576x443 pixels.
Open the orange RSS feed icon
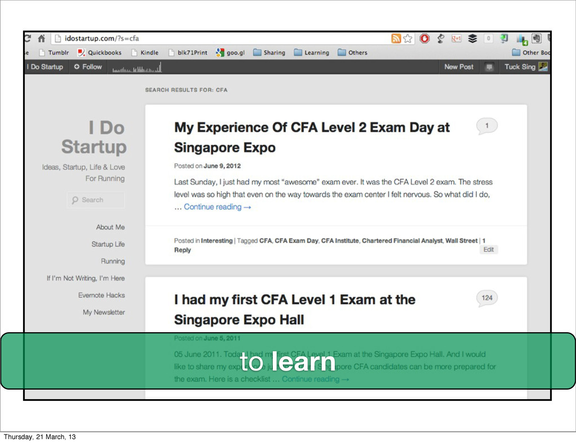(x=396, y=38)
